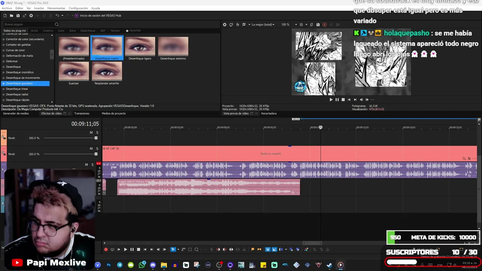
Task: Toggle snapping magnet icon
Action: tap(268, 250)
